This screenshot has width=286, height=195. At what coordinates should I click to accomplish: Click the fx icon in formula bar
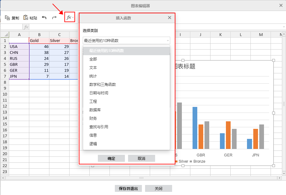coord(26,27)
